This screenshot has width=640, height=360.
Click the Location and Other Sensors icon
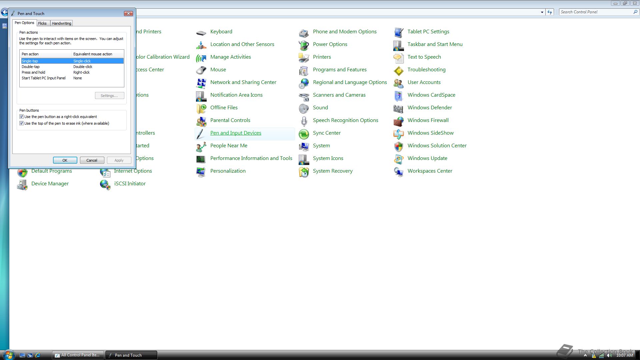click(201, 45)
